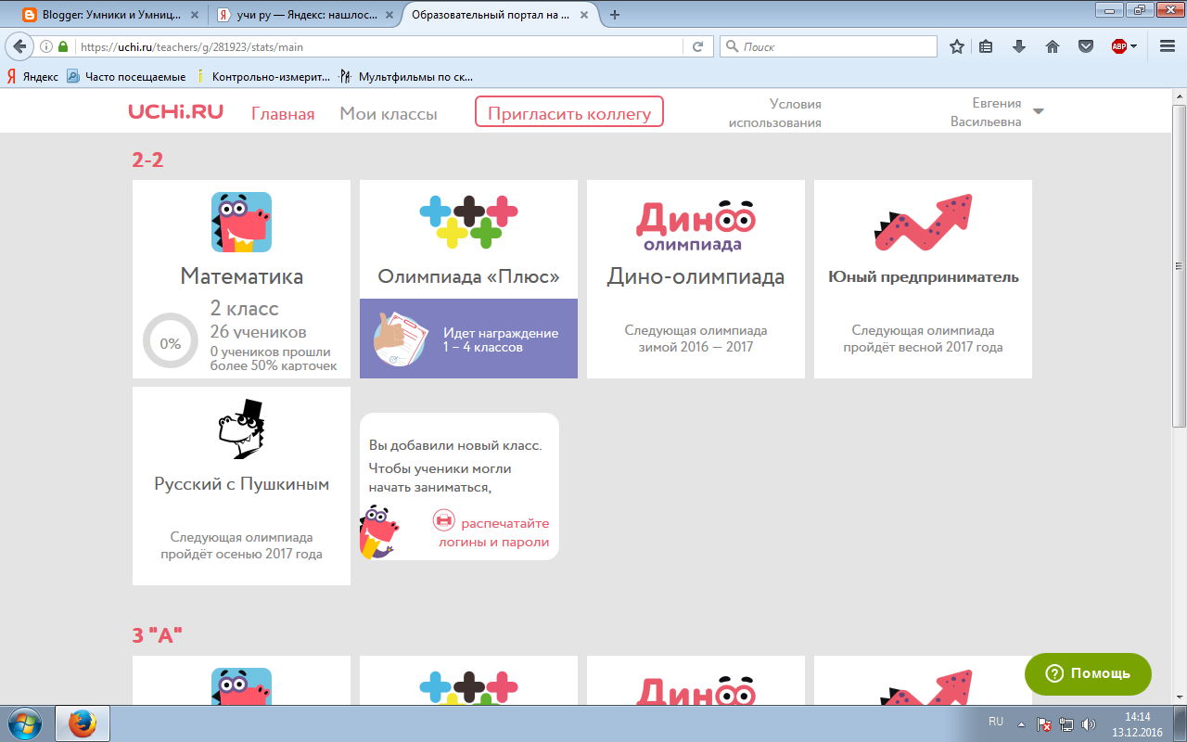Show hidden tray icons arrow
This screenshot has height=742, width=1187.
(1021, 723)
